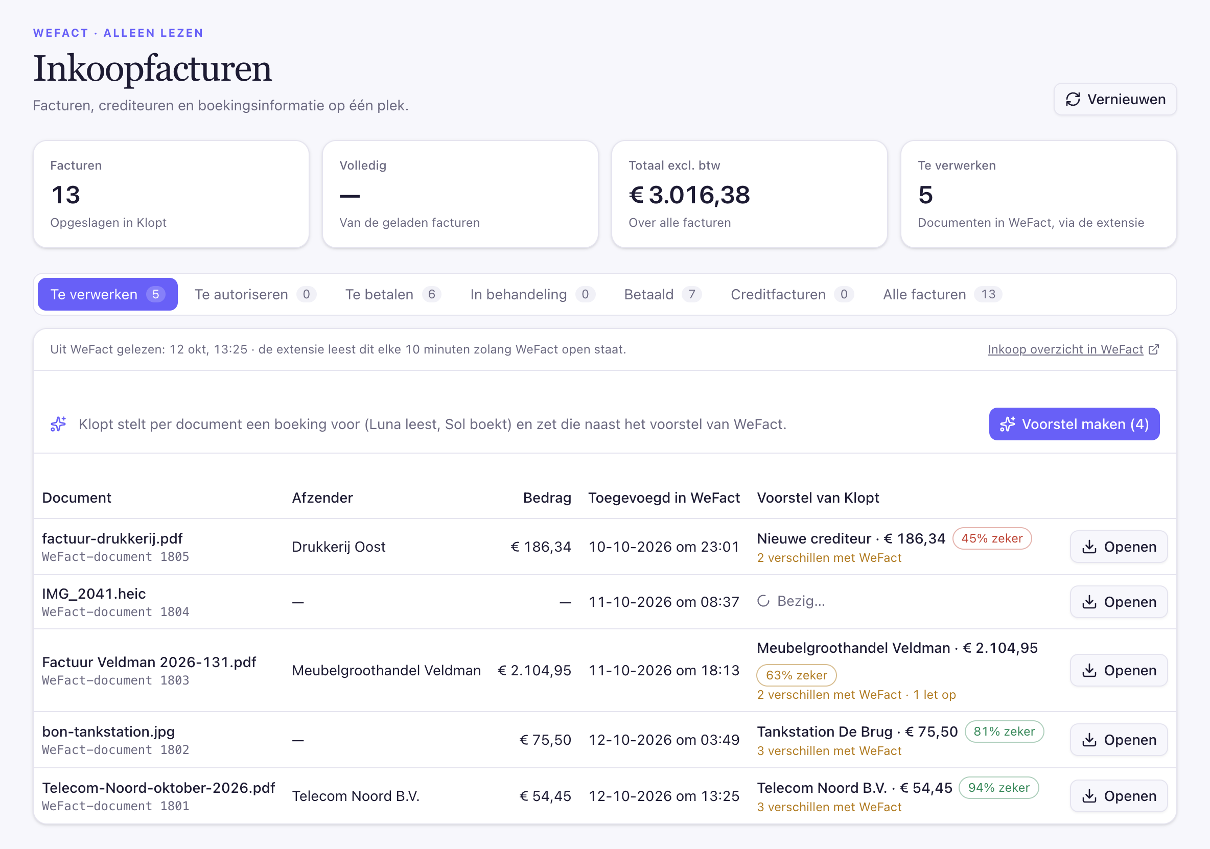The width and height of the screenshot is (1210, 849).
Task: Click the 63% zeker confidence badge
Action: 796,675
